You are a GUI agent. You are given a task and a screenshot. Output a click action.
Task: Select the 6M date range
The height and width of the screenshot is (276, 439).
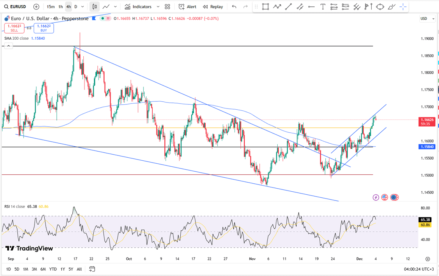(x=43, y=269)
